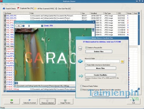
Task: Click the Move to Folder input field
Action: [x=102, y=61]
